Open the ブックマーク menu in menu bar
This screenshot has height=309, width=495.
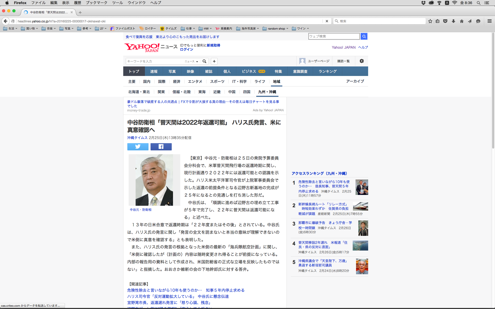[x=96, y=3]
